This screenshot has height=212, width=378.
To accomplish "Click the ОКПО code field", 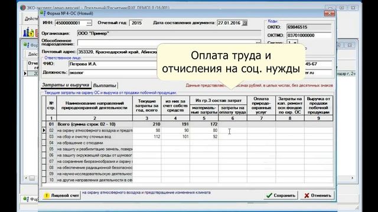I will [309, 27].
